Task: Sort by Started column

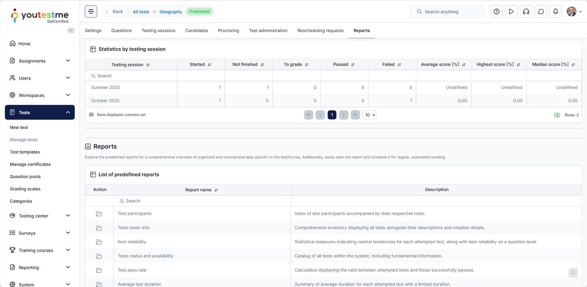Action: coord(201,65)
